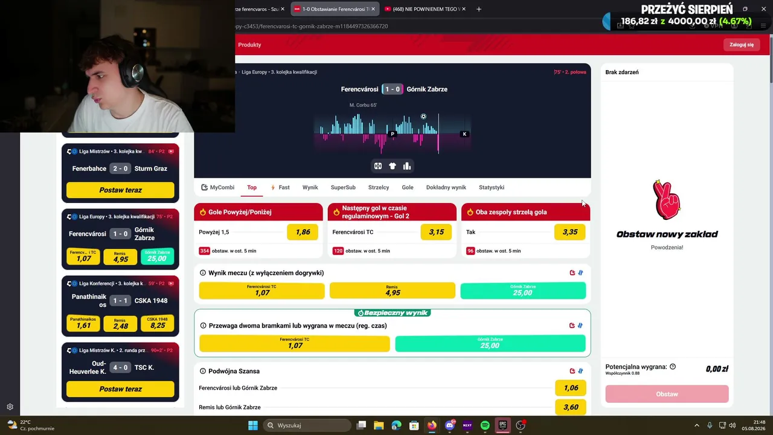Select Ferencvárosi lub Górnik Zabrze odds 1,06
This screenshot has width=773, height=435.
coord(571,388)
